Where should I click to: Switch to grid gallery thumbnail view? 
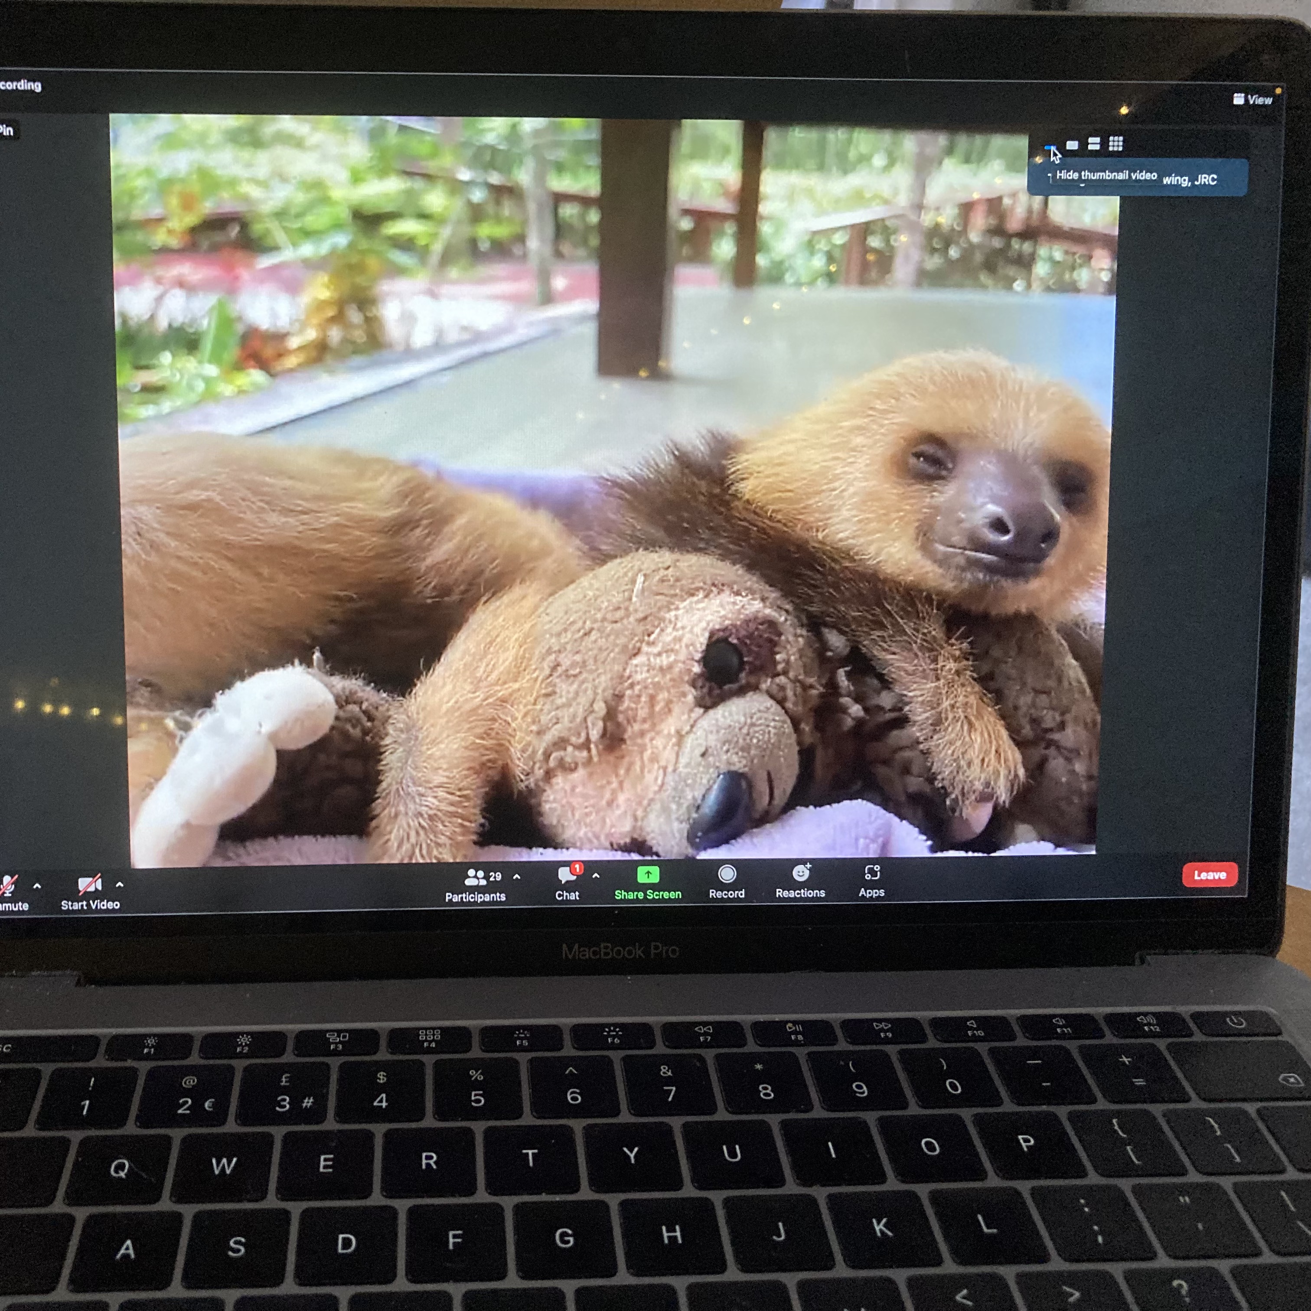(x=1115, y=143)
